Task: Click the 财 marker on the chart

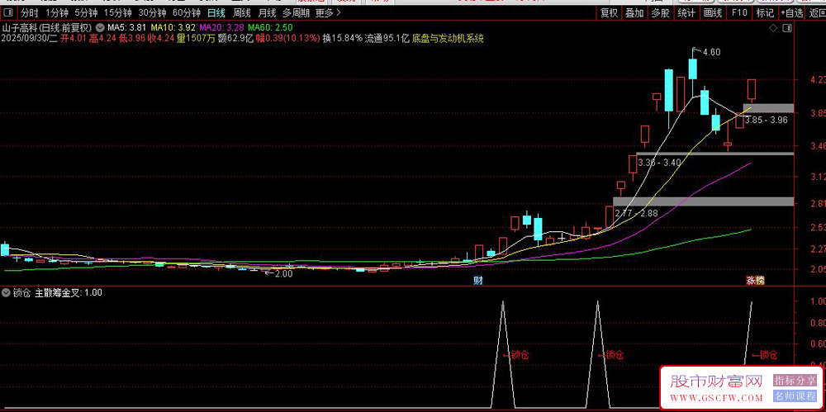Action: click(478, 281)
